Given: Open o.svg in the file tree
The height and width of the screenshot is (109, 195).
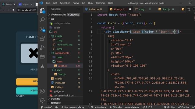Looking at the screenshot, I should pos(65,40).
